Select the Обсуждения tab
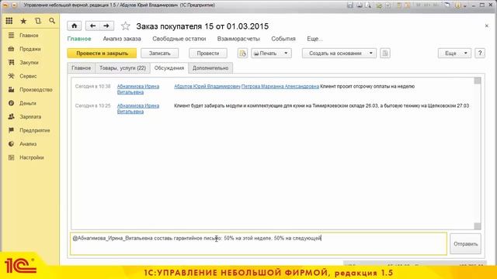Viewport: 497px width, 279px height. 169,68
